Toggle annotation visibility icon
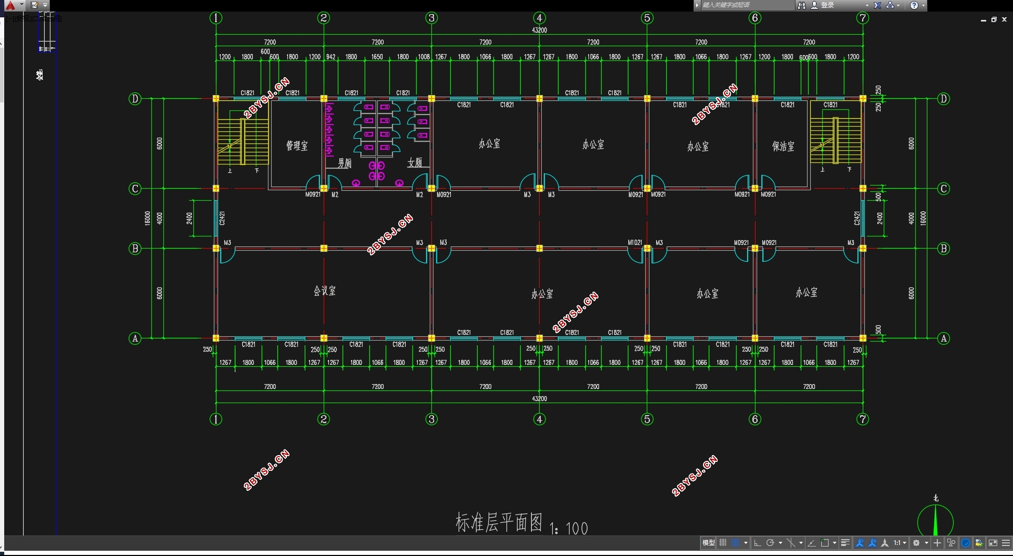The image size is (1013, 556). click(860, 543)
